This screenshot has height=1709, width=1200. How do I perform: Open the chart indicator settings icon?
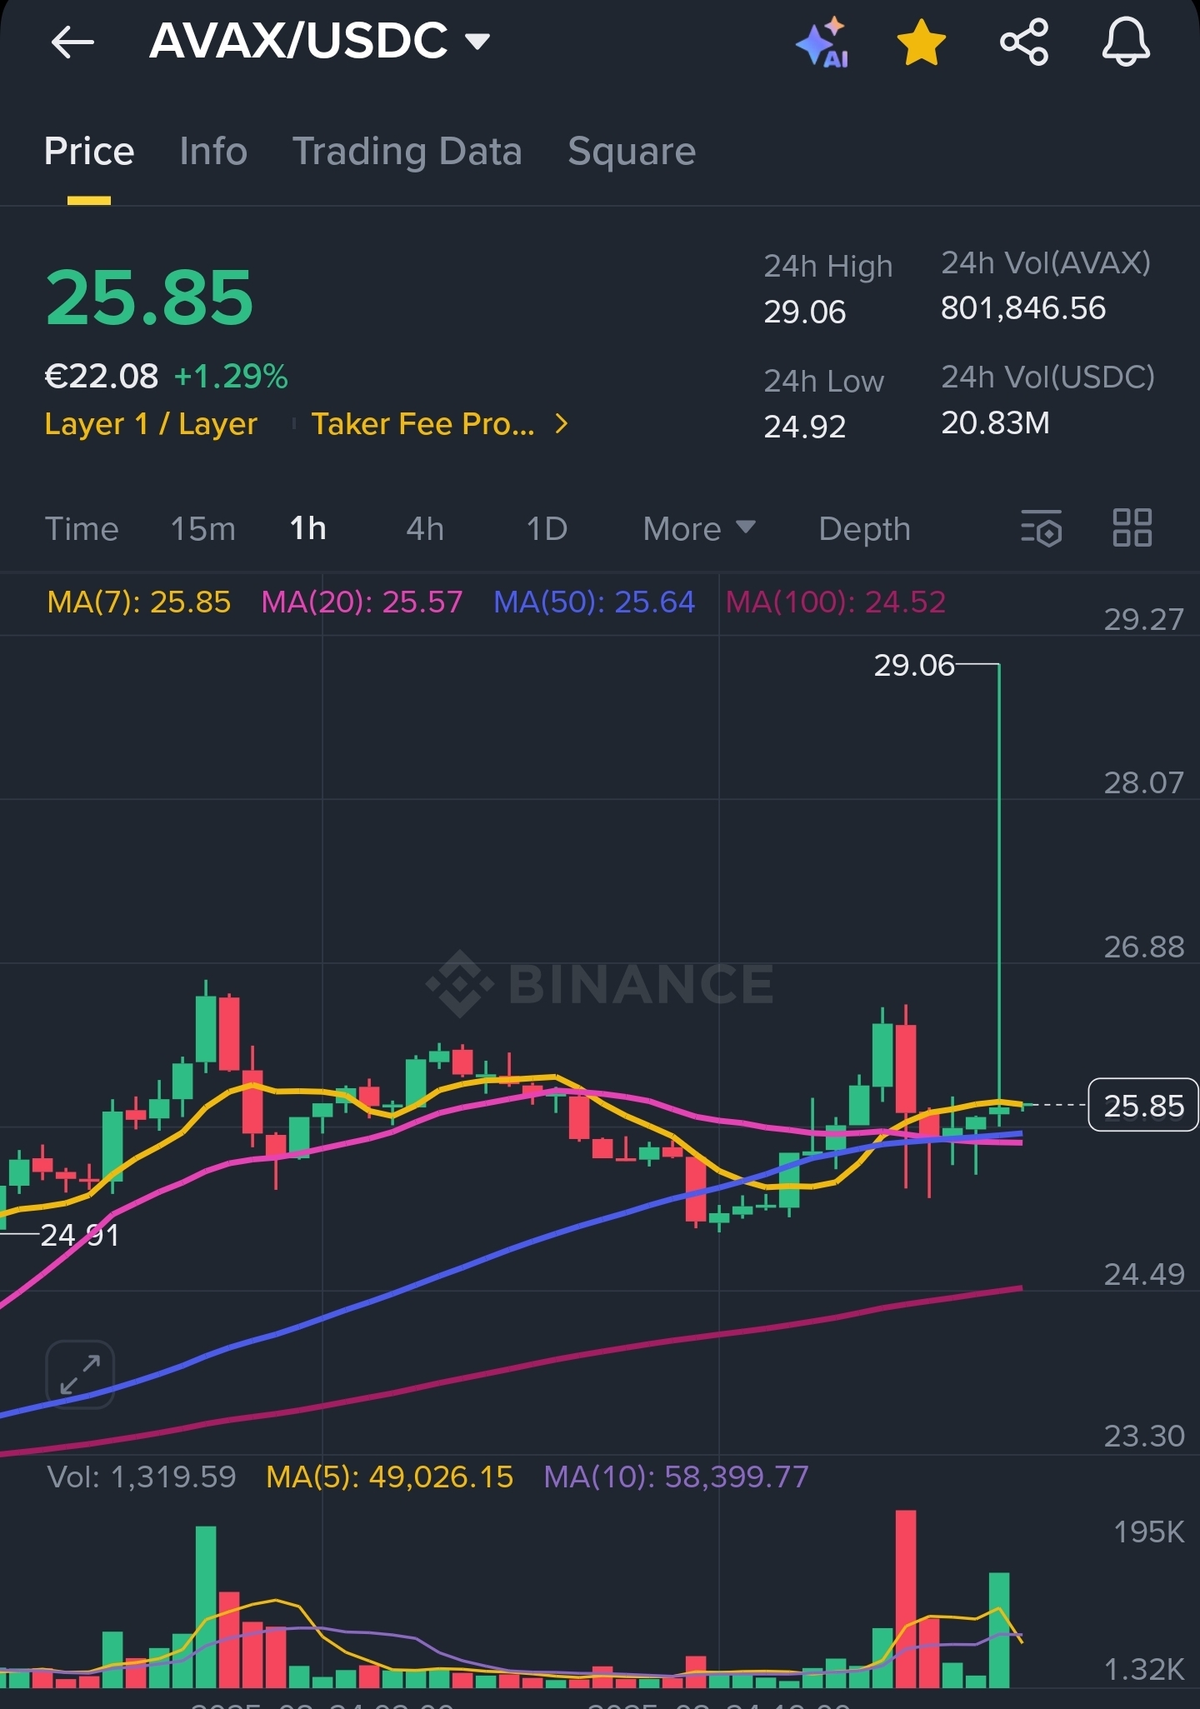[x=1042, y=527]
